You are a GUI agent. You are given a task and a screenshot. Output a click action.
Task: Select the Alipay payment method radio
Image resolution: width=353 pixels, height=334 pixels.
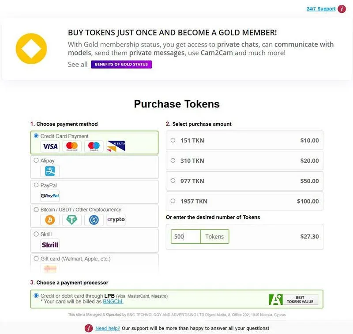pos(36,161)
